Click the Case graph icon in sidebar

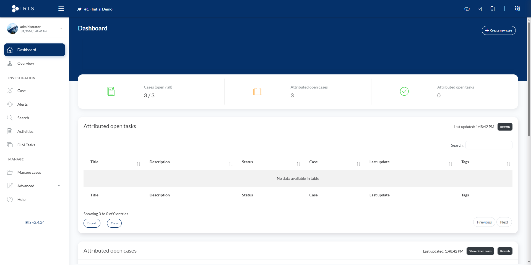[x=10, y=91]
